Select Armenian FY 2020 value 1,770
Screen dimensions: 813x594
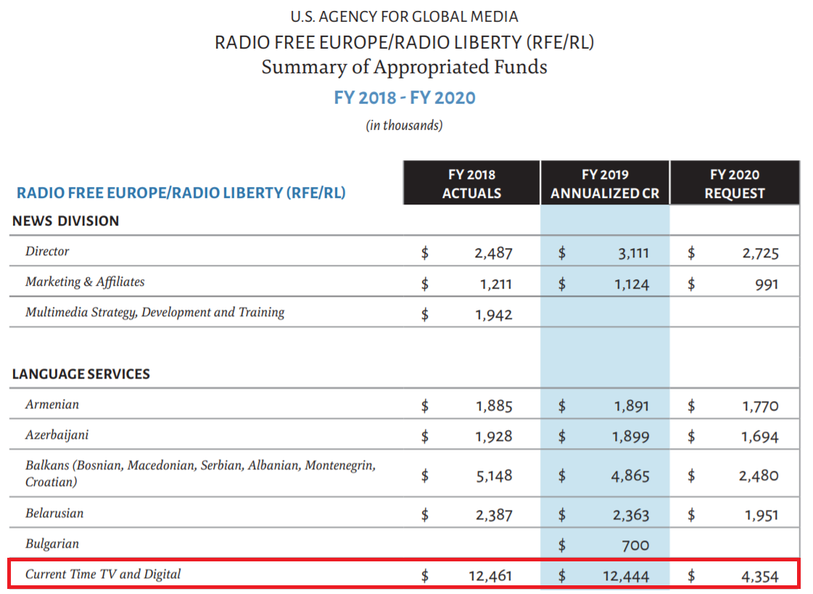760,406
